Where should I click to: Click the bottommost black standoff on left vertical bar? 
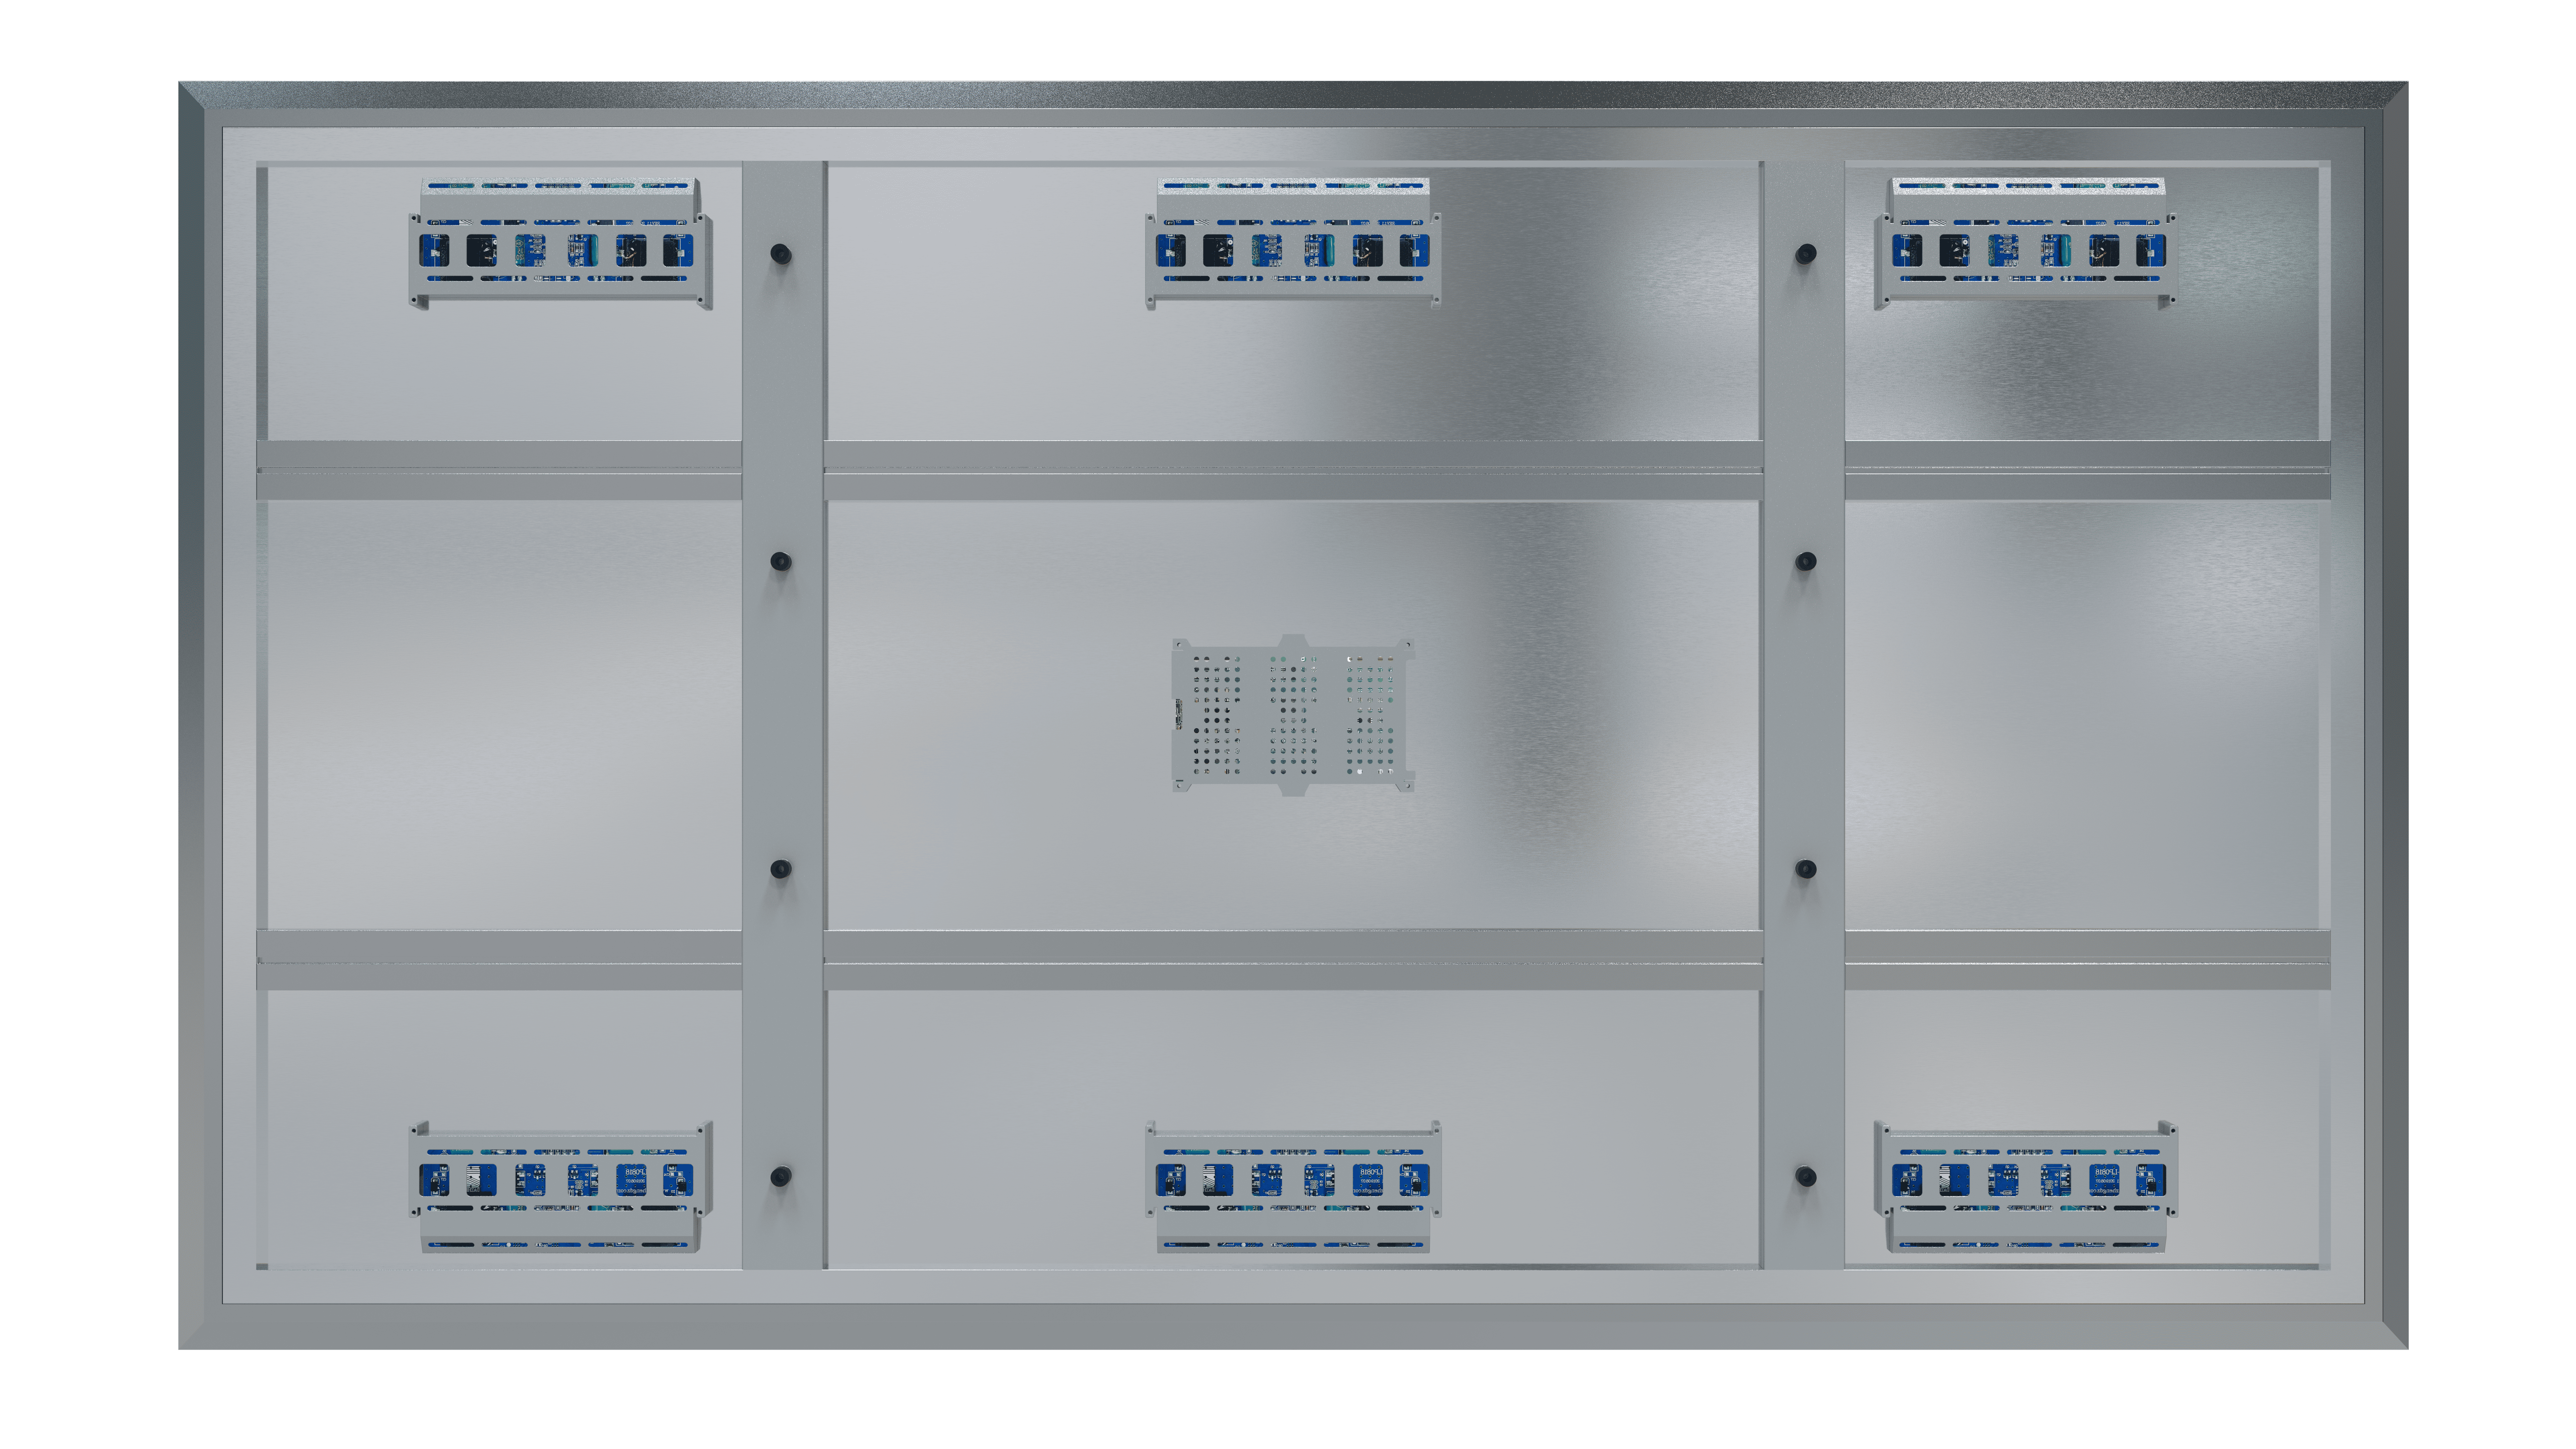(x=781, y=1177)
